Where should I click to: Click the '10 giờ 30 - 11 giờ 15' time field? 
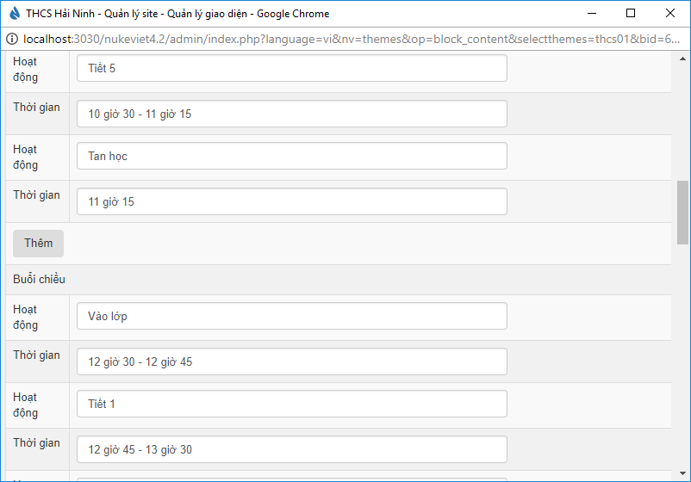coord(292,114)
